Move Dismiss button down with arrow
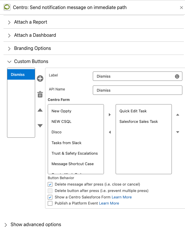This screenshot has height=227, width=185. point(40,126)
